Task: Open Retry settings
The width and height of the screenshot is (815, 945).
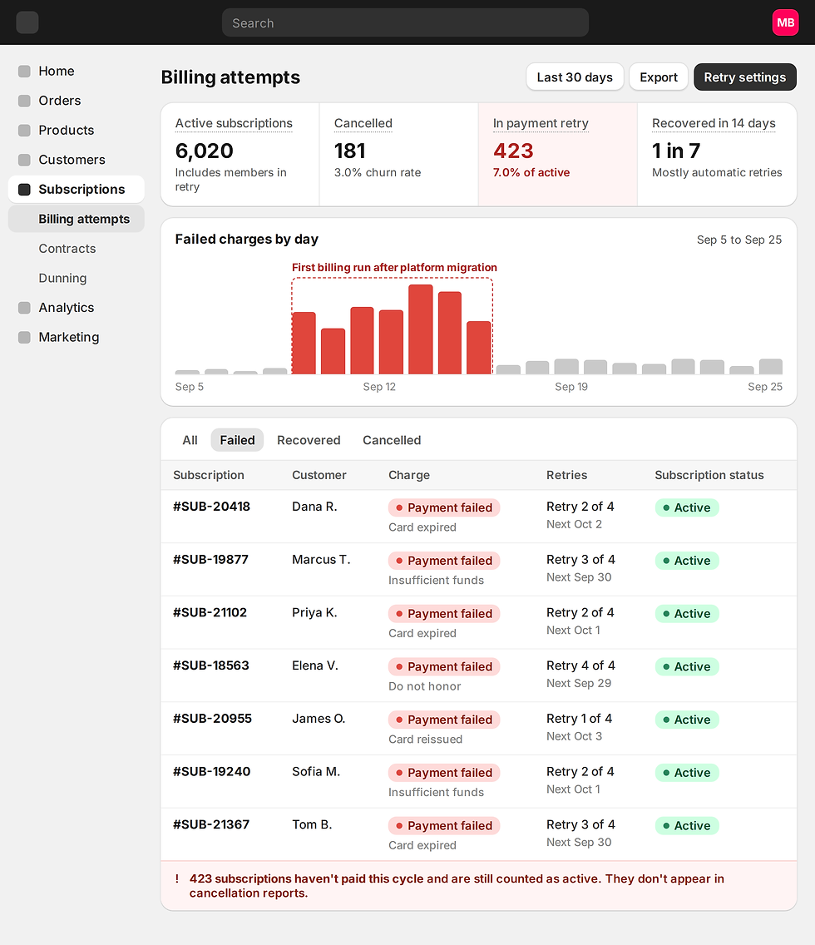Action: coord(744,77)
